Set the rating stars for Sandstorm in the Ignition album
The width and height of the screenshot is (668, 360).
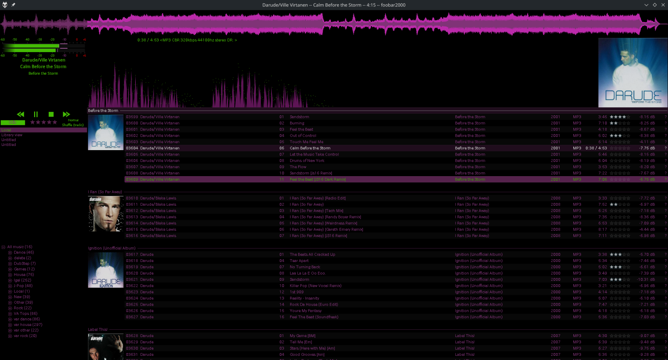pyautogui.click(x=620, y=280)
